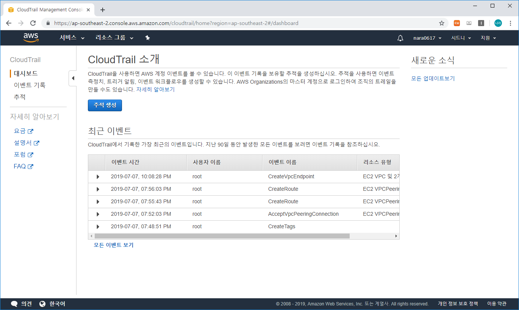The width and height of the screenshot is (519, 310).
Task: Click 모든 이벤트 보기 link
Action: [x=114, y=245]
